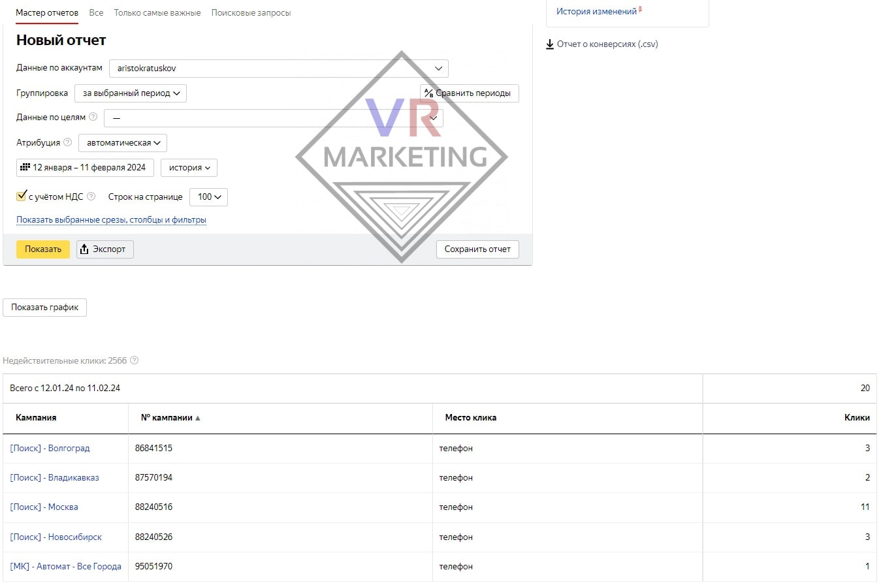The width and height of the screenshot is (883, 587).
Task: Open Отчет о конверсиях (.csv) link
Action: point(607,44)
